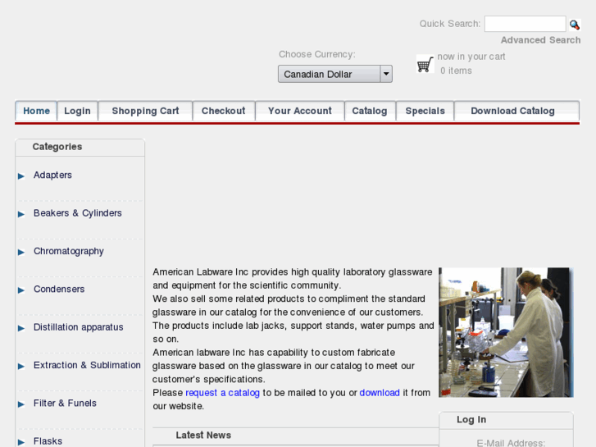Open the Adapters category

(52, 175)
